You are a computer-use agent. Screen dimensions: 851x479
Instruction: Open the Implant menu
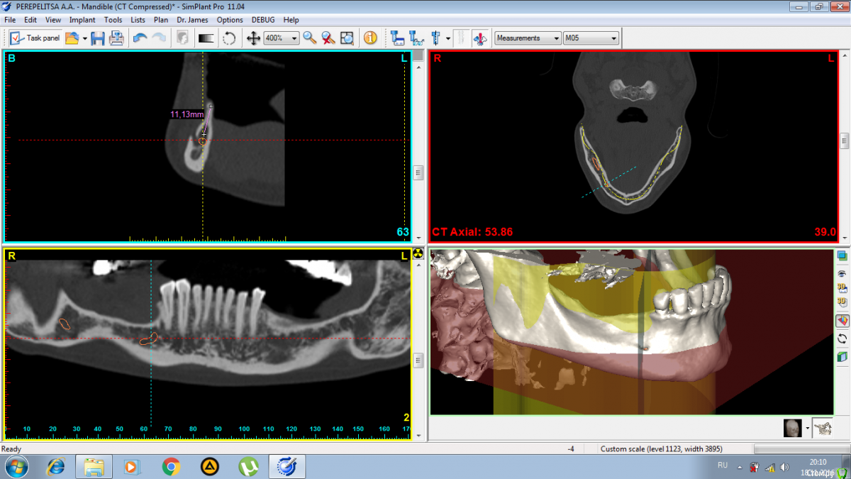pos(82,20)
